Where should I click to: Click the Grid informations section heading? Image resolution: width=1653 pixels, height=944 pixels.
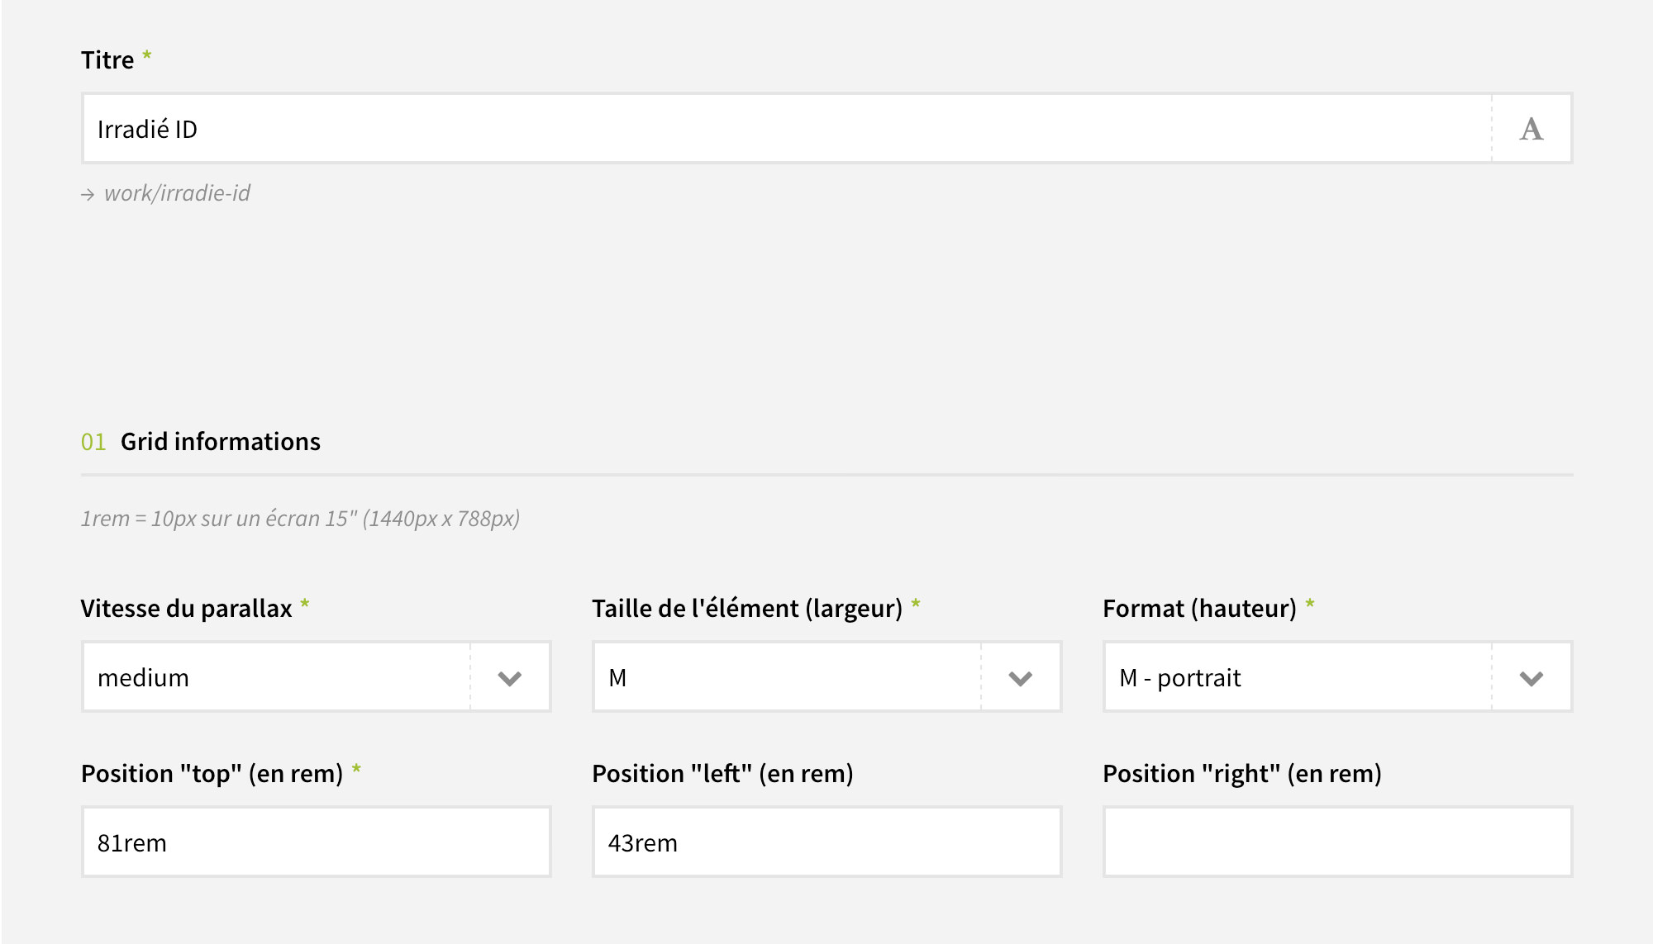point(221,442)
